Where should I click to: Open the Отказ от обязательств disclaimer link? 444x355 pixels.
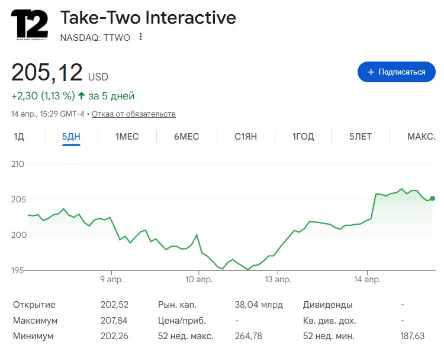pos(134,114)
